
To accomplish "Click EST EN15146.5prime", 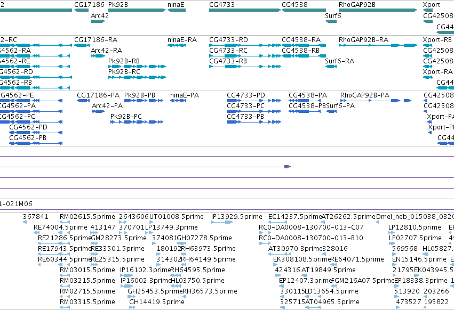I will coord(419,259).
